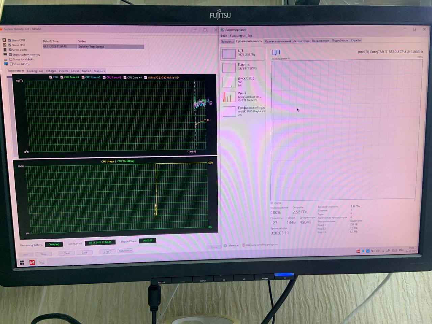Screen dimensions: 432x324
Task: Open the Windows Start menu
Action: pos(22,262)
